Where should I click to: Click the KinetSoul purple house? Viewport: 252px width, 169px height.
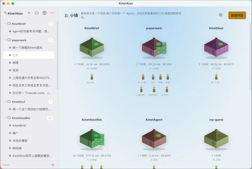[216, 47]
